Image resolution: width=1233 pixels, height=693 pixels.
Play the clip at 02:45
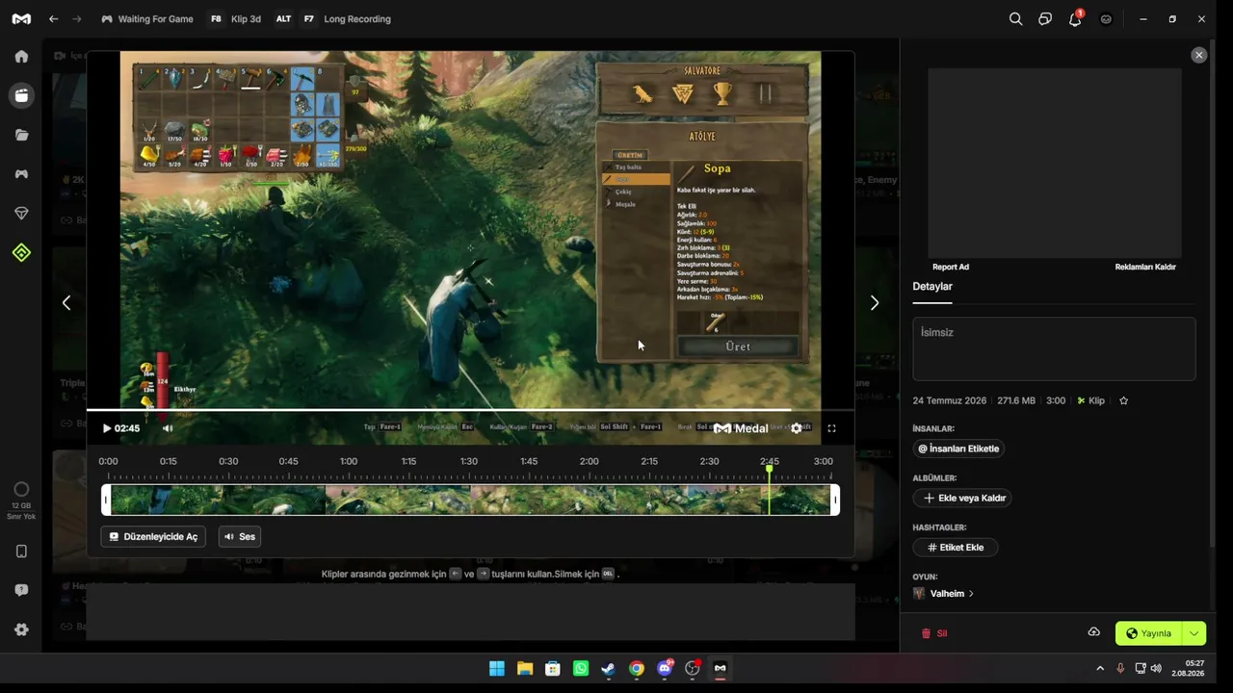107,428
